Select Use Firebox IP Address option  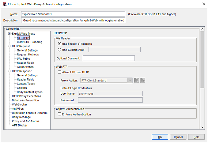(x=59, y=44)
